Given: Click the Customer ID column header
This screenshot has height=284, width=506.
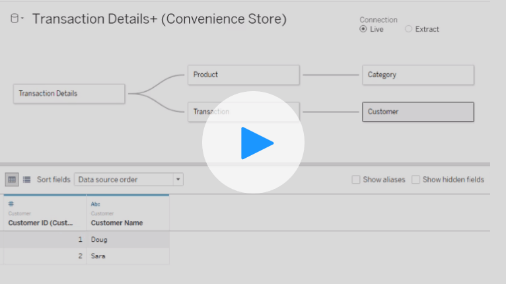Looking at the screenshot, I should [42, 223].
